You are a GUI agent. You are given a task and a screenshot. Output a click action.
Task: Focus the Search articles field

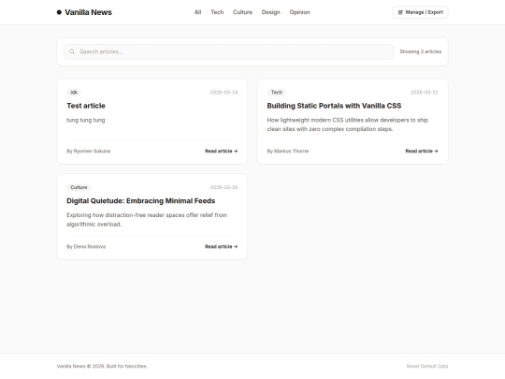point(228,51)
